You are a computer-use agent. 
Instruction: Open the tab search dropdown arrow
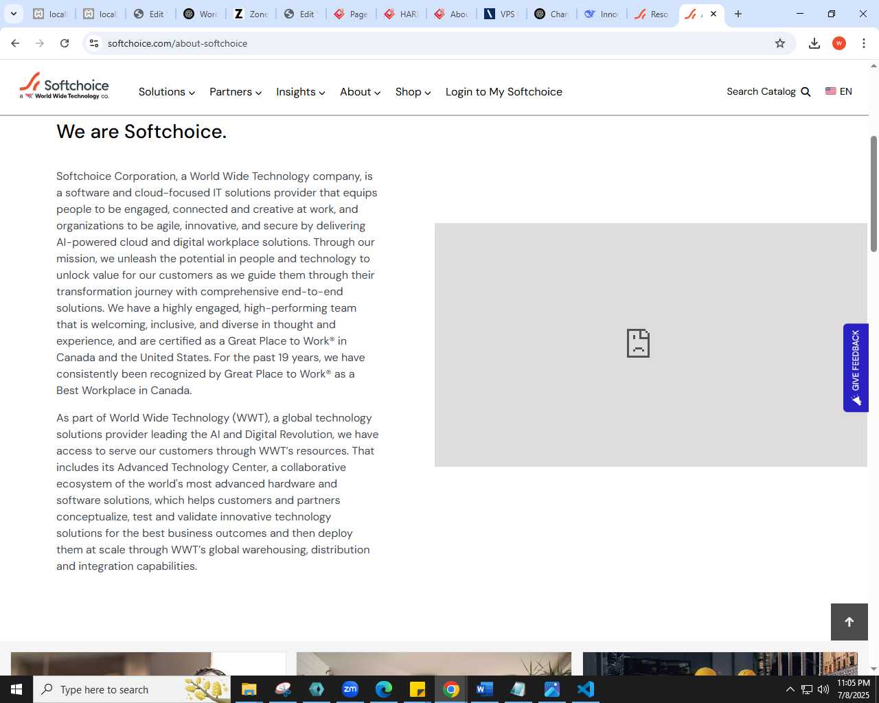click(x=13, y=14)
